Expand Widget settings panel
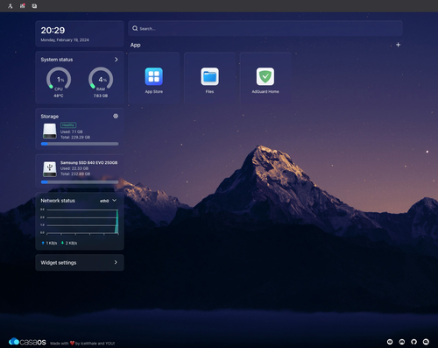Image resolution: width=438 pixels, height=348 pixels. [80, 262]
